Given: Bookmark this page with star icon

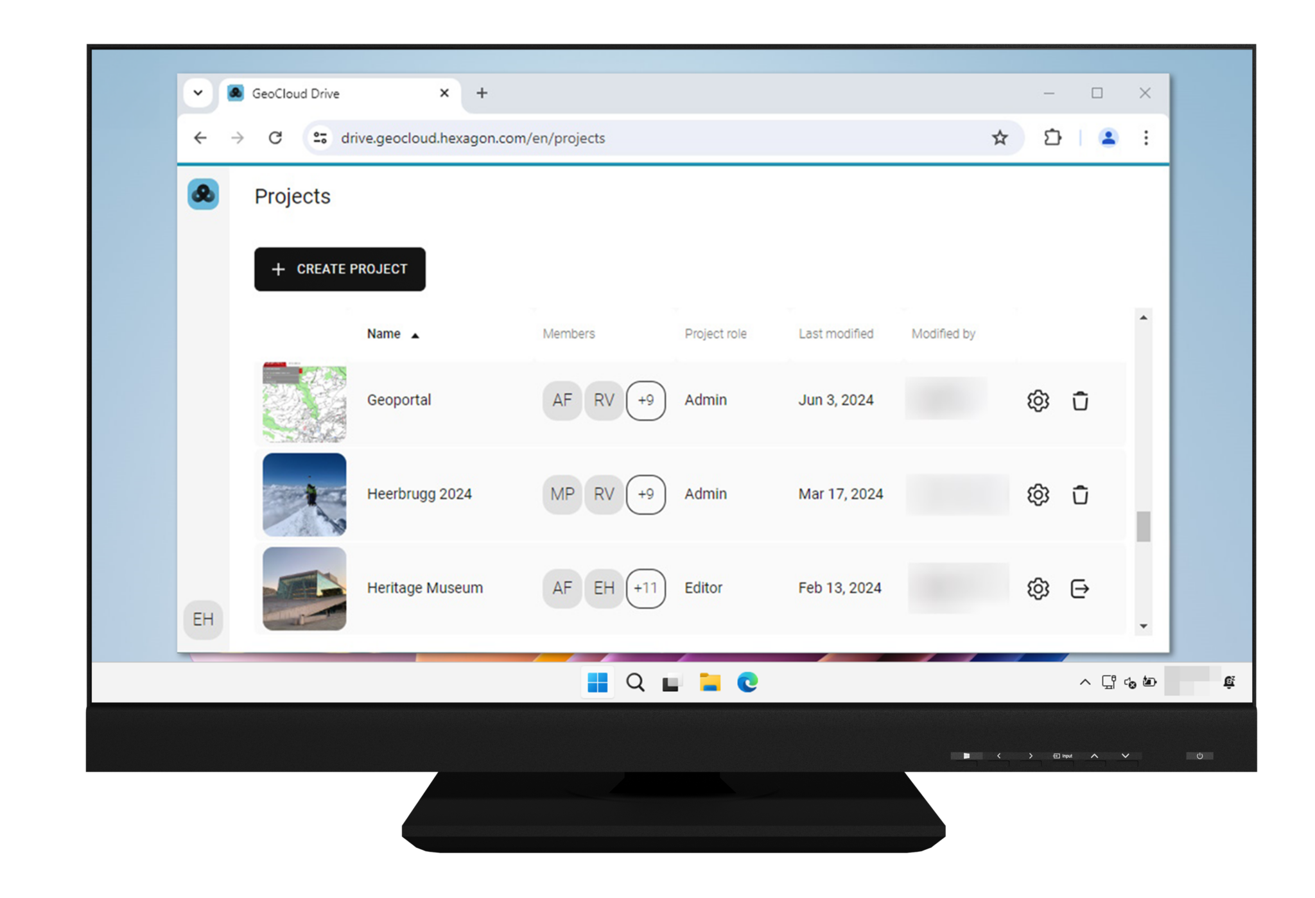Looking at the screenshot, I should click(x=1000, y=137).
